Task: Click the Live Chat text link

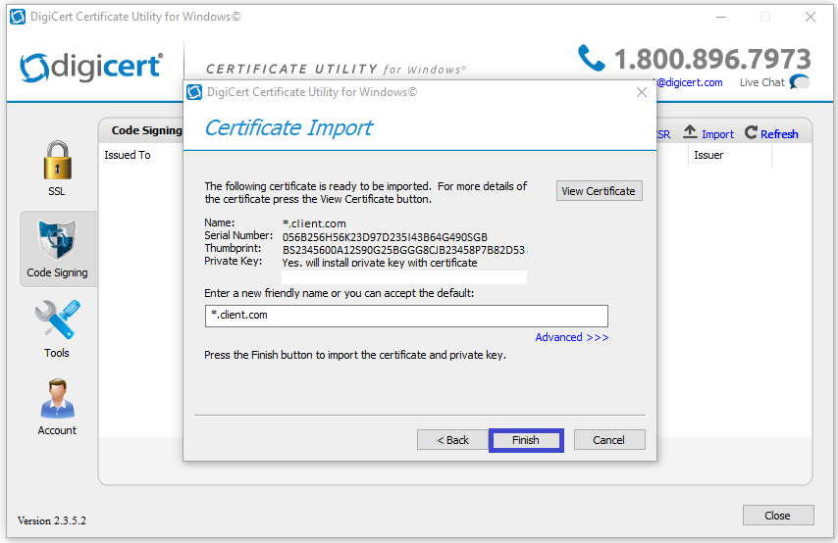Action: [762, 82]
